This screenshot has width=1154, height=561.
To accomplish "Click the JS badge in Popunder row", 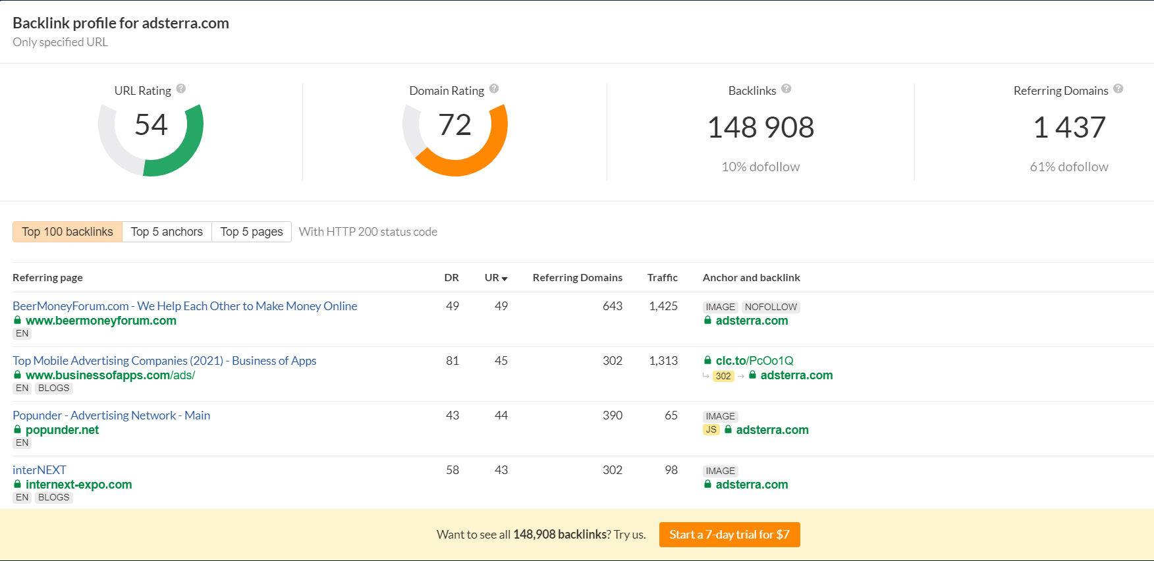I will 711,429.
